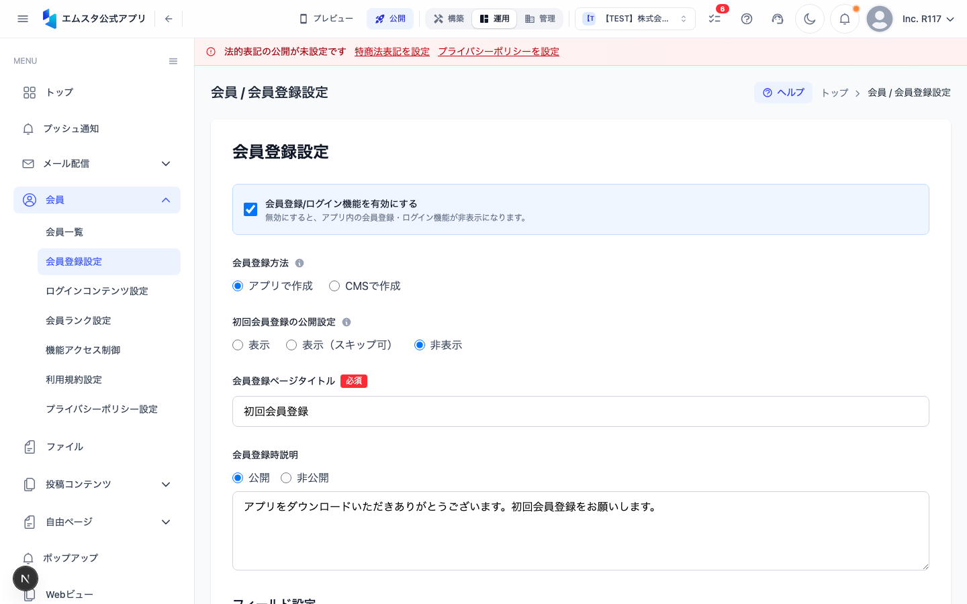
Task: Collapse 会員 menu in sidebar
Action: pos(97,200)
